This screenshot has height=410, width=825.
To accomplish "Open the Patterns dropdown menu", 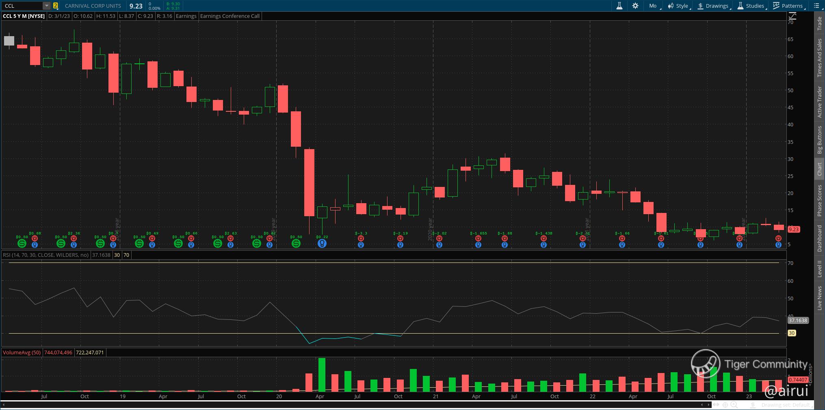I will [789, 6].
